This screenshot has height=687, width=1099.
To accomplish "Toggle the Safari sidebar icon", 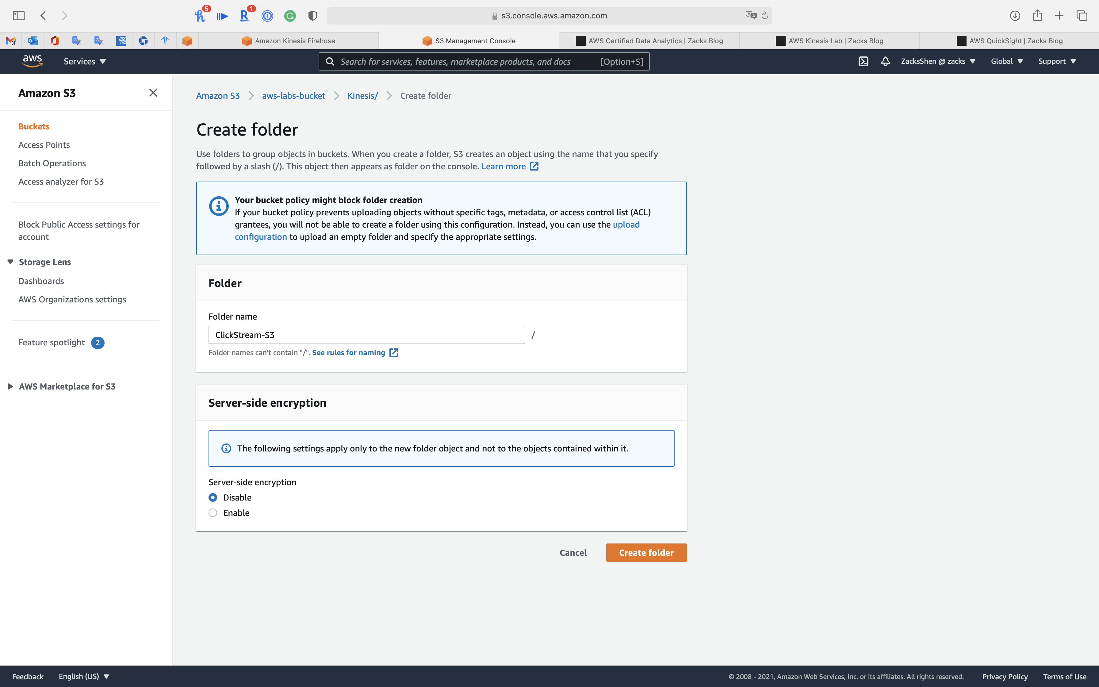I will click(x=19, y=15).
